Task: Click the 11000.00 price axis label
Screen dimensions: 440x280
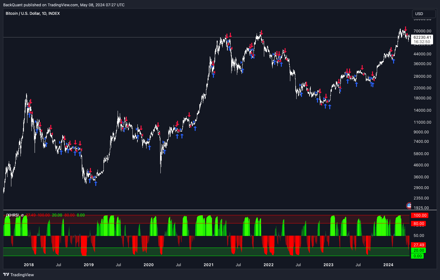Action: coord(422,122)
